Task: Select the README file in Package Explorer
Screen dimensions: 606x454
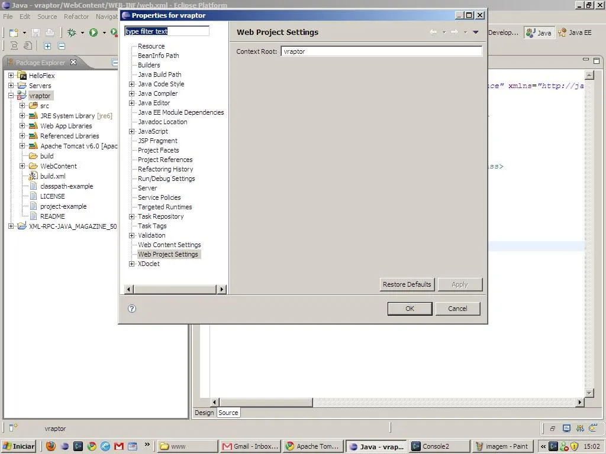Action: click(x=52, y=216)
